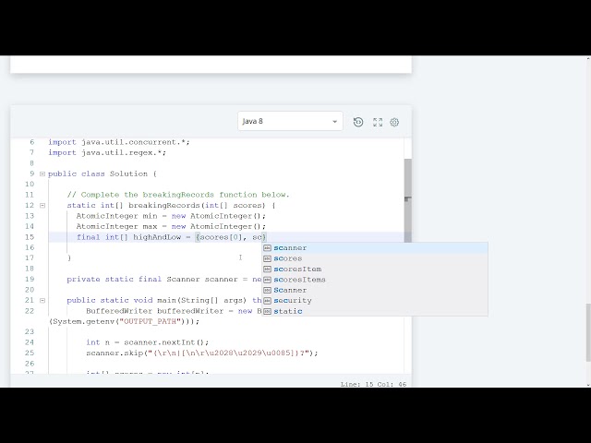Click line number 15 in gutter

click(x=30, y=237)
